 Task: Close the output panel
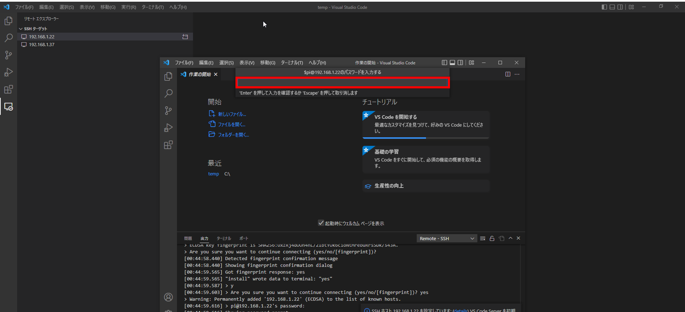(x=518, y=238)
